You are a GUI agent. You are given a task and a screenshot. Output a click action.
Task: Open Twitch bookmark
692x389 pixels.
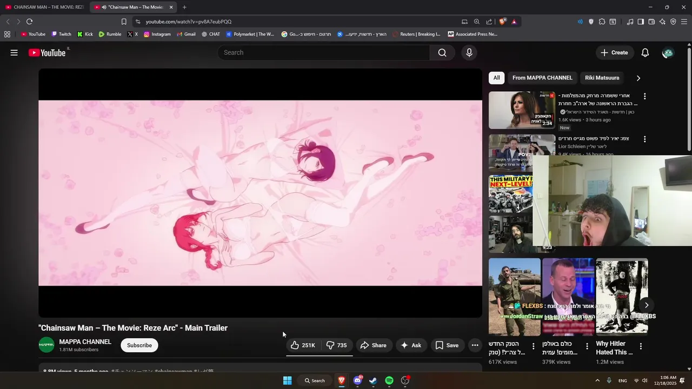(61, 34)
